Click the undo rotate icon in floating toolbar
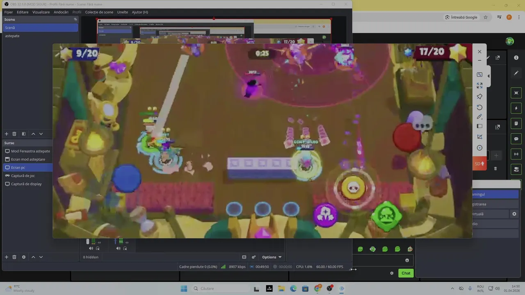525x295 pixels. pos(479,107)
